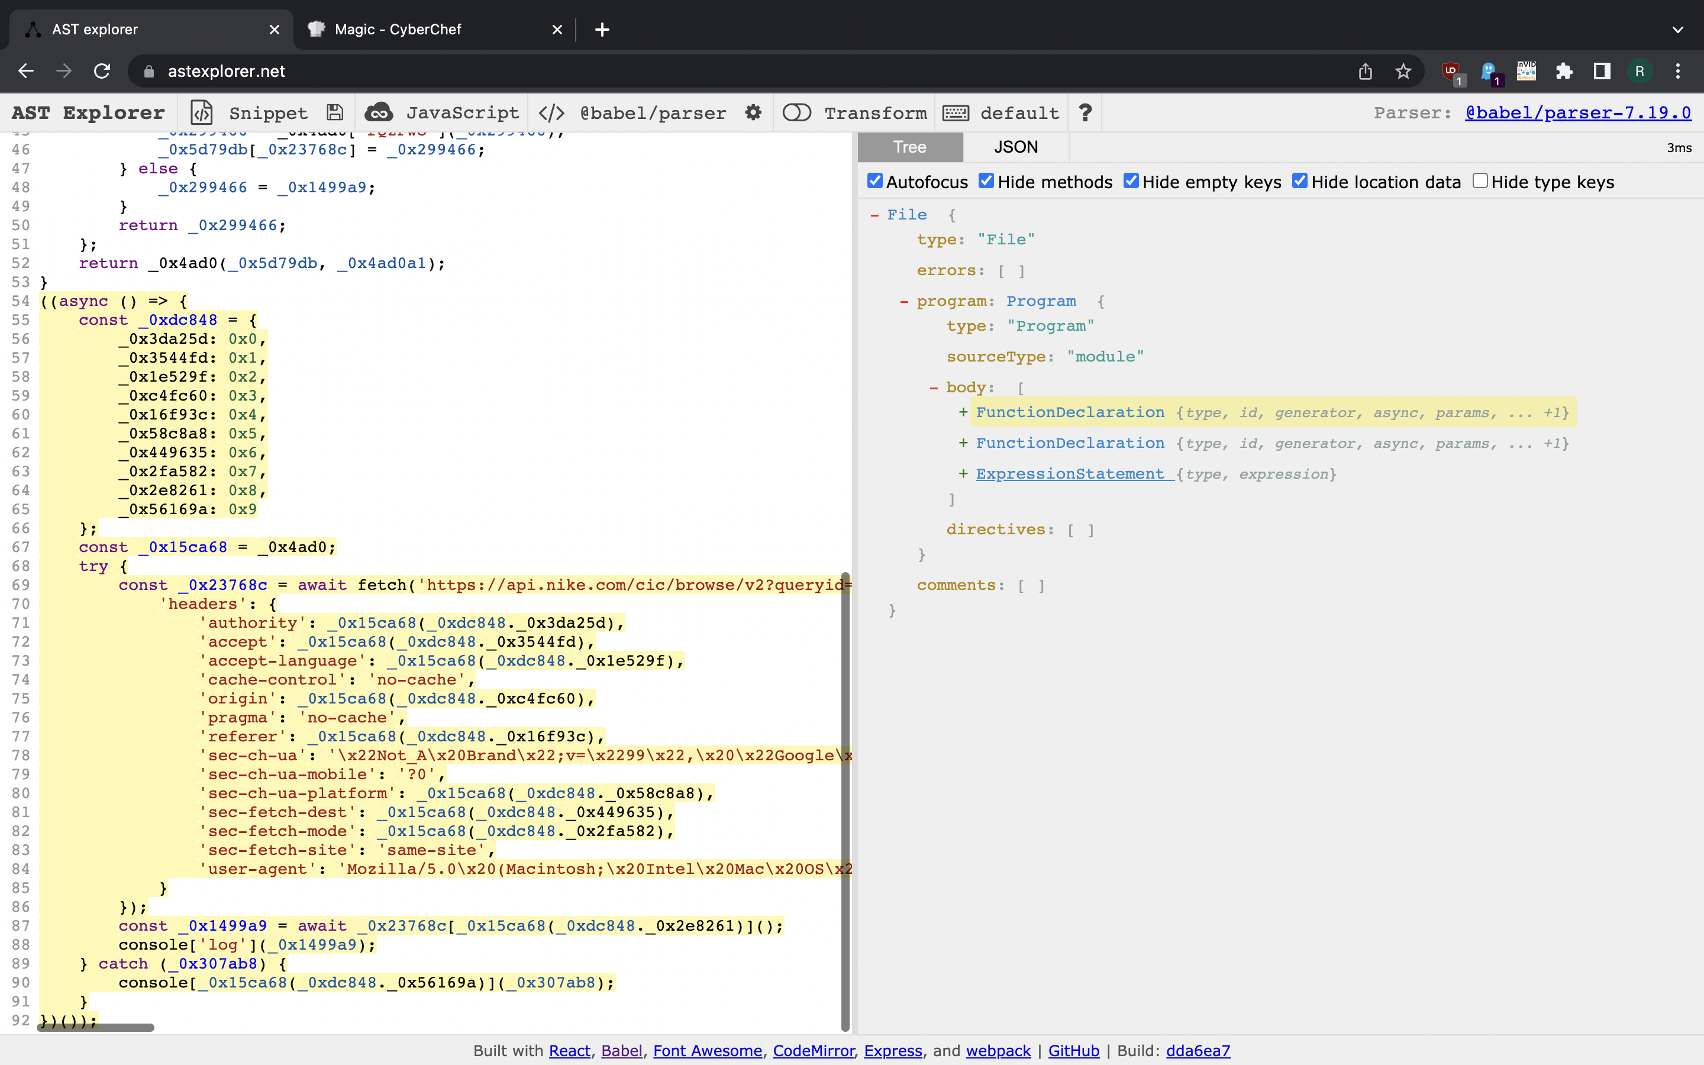Uncheck Hide empty keys checkbox
The image size is (1704, 1065).
coord(1131,181)
